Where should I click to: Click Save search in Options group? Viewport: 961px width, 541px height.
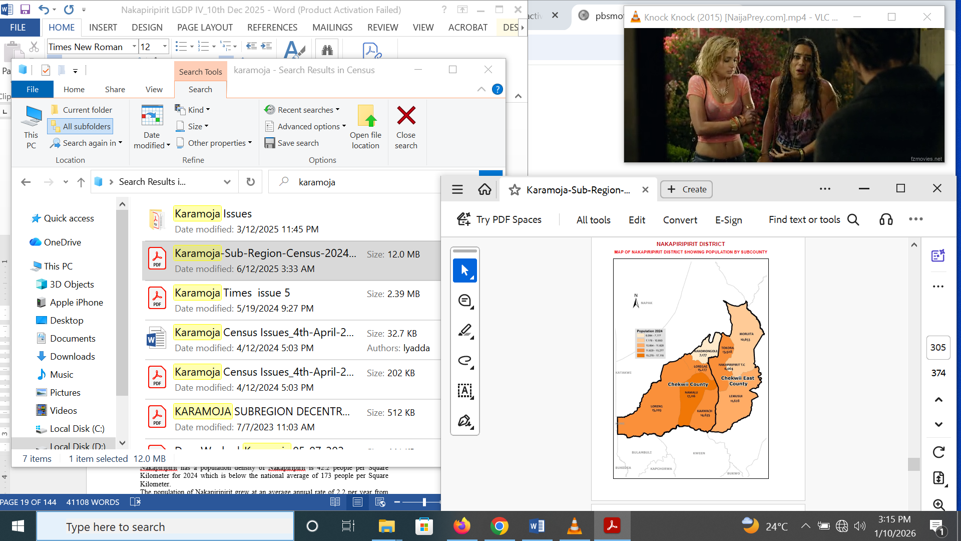point(292,143)
